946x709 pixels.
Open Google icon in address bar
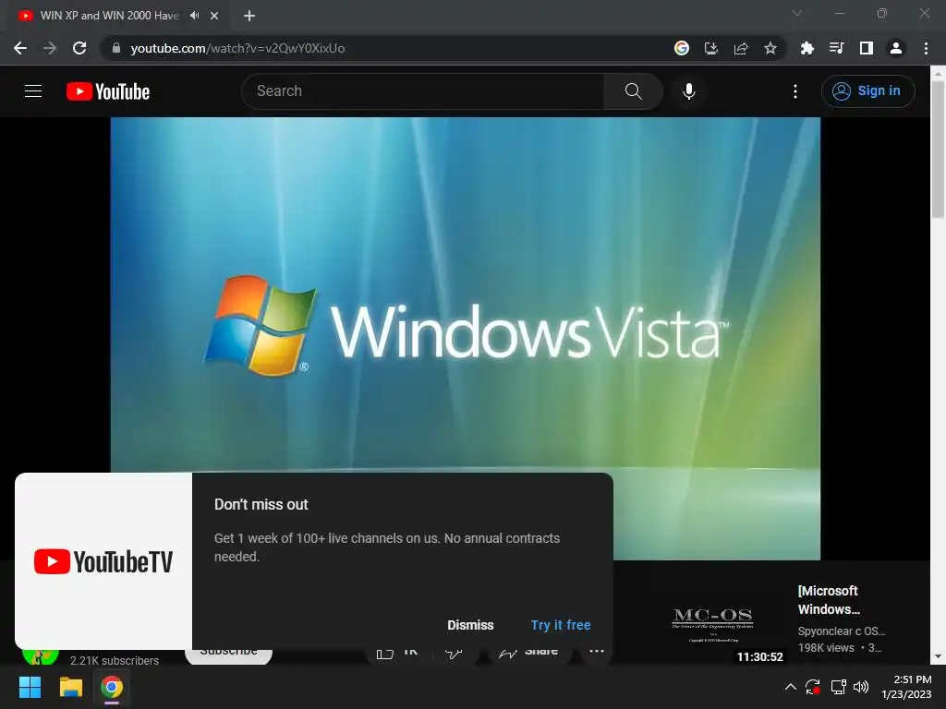[x=682, y=48]
